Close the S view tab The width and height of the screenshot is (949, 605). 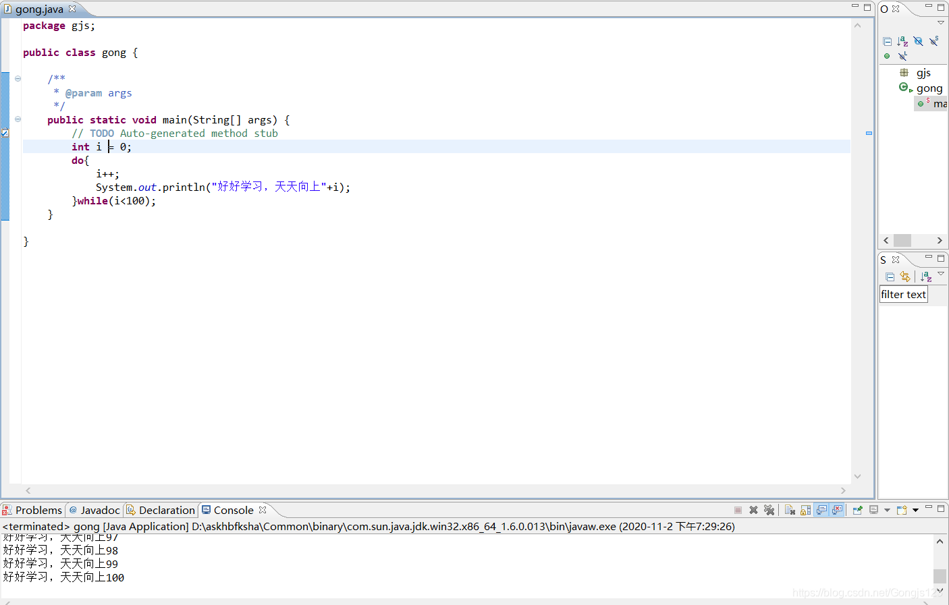896,260
